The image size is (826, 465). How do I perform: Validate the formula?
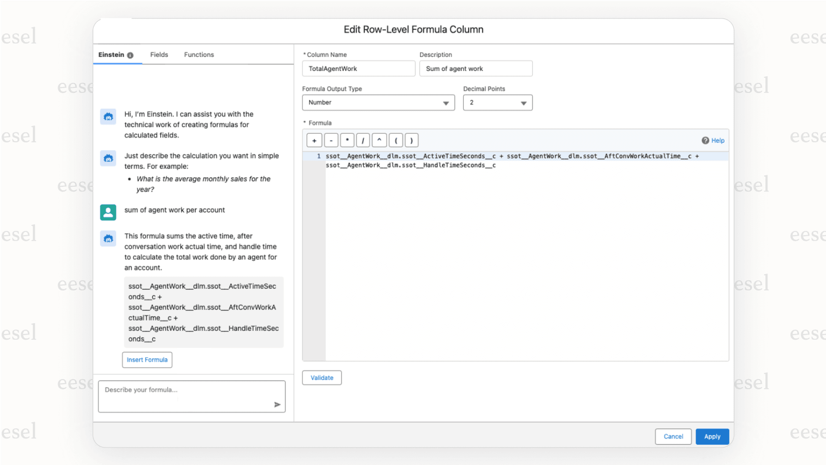(x=322, y=378)
